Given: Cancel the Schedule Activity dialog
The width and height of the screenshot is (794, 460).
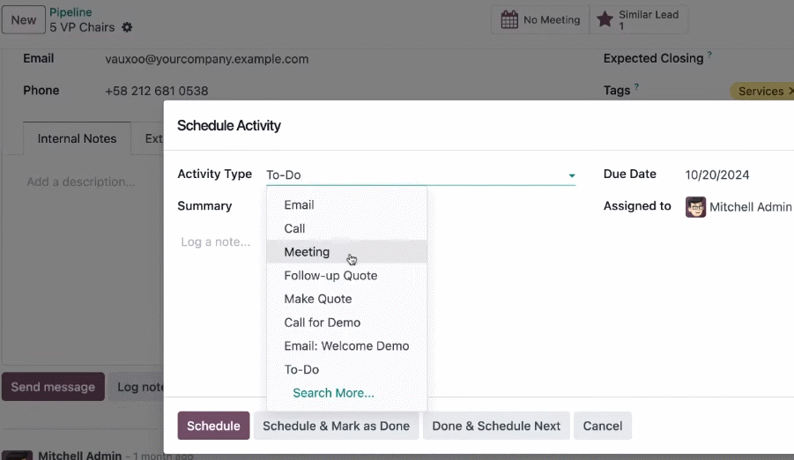Looking at the screenshot, I should [602, 426].
